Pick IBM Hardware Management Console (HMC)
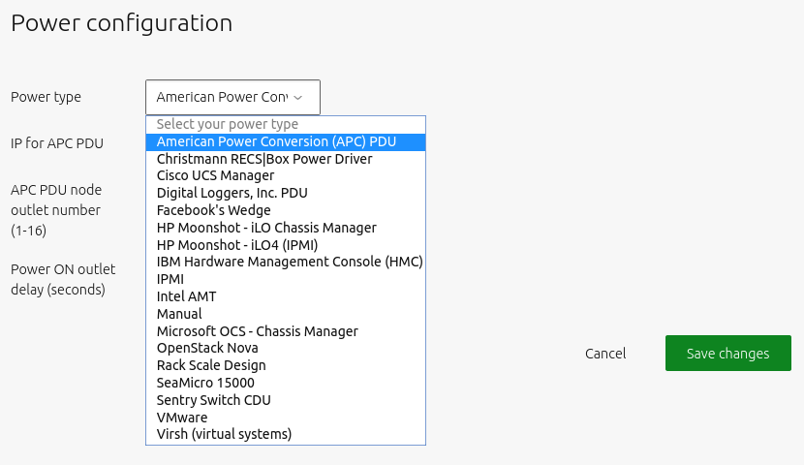Screen dimensions: 804x465 tap(290, 263)
